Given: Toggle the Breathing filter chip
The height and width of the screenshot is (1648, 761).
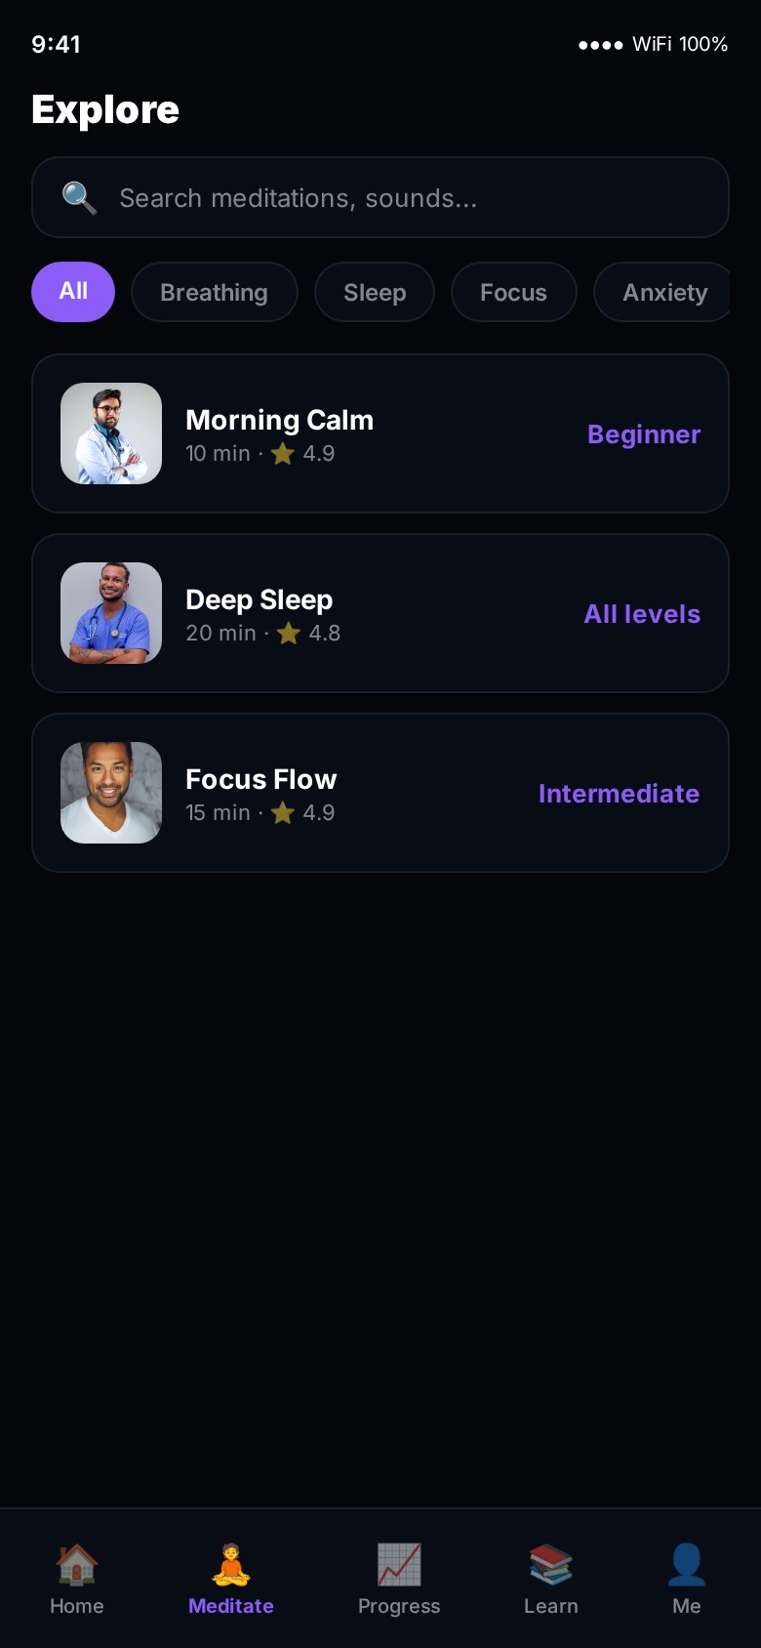Looking at the screenshot, I should [214, 292].
